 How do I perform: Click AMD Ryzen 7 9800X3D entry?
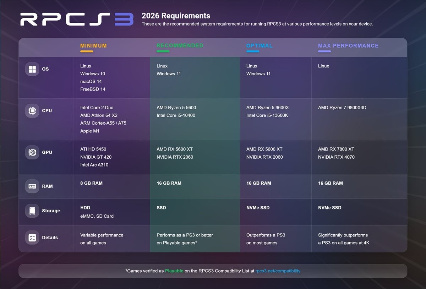click(342, 108)
